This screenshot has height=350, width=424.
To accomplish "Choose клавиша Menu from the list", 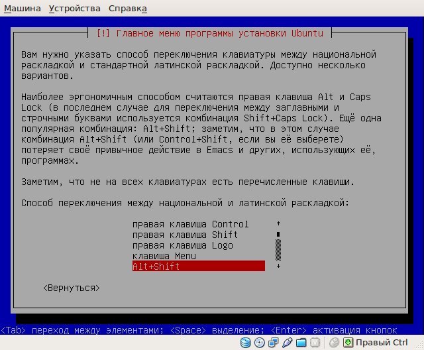I will point(199,256).
